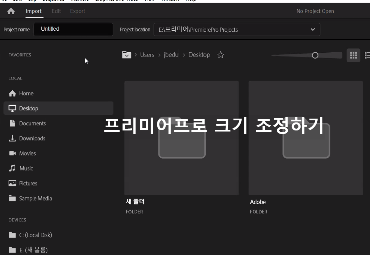Screen dimensions: 370x255
Task: Switch to list view layout
Action: click(367, 55)
